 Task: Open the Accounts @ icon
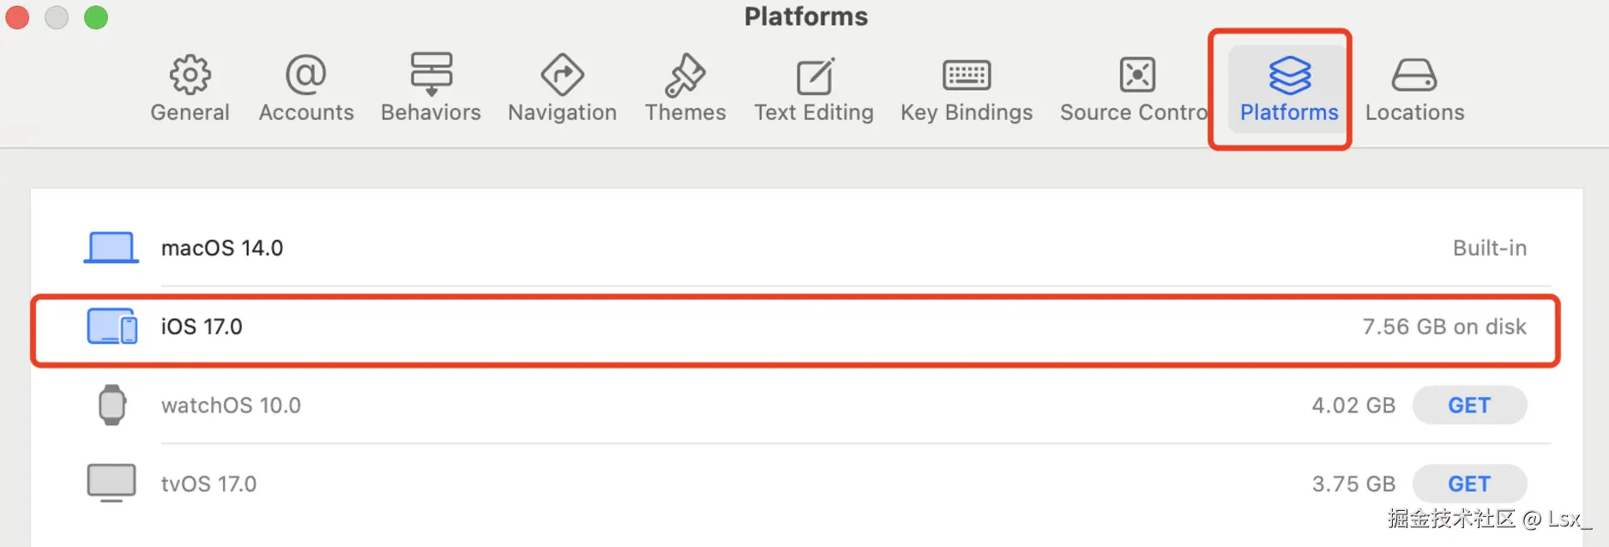306,75
